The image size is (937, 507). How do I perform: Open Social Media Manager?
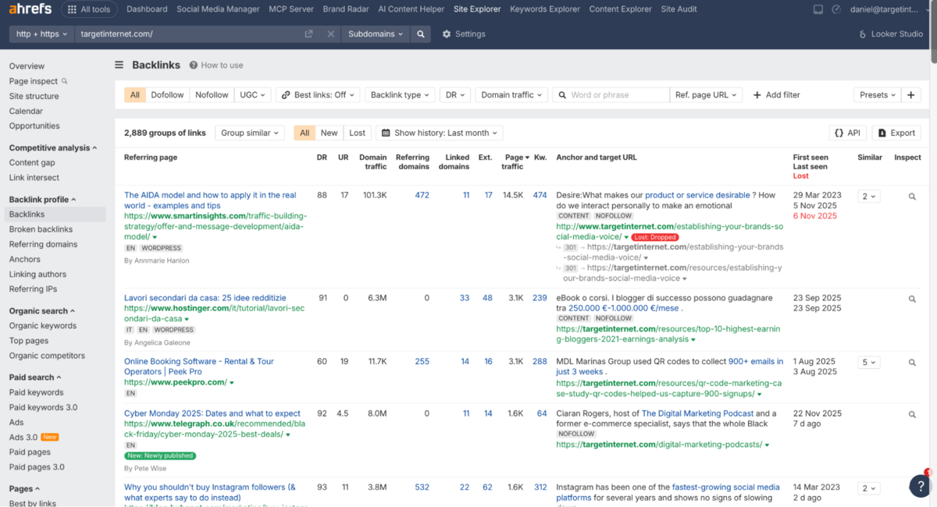[x=218, y=9]
